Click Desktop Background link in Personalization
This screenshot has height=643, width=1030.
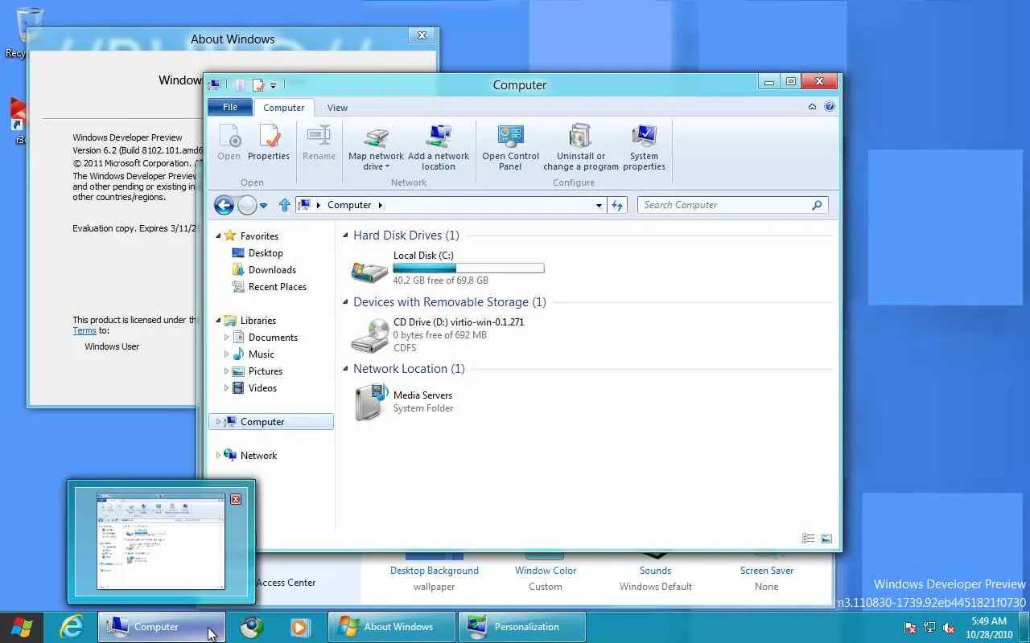435,571
